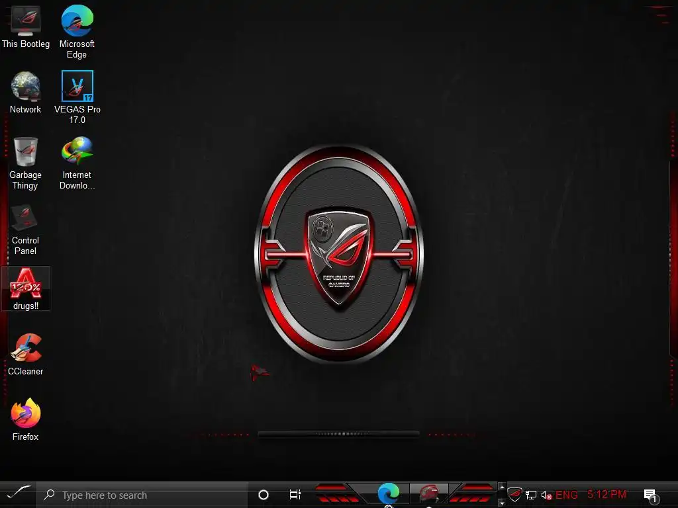The image size is (678, 508).
Task: Select the This Bootleg desktop icon
Action: [x=26, y=26]
